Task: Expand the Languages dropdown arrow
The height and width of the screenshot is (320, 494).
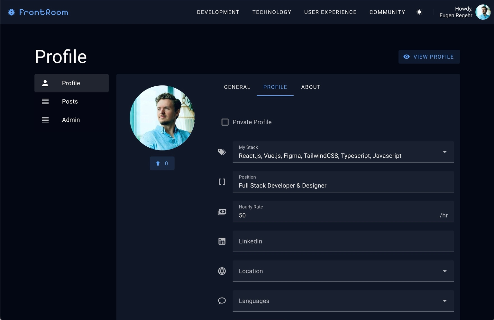Action: 445,301
